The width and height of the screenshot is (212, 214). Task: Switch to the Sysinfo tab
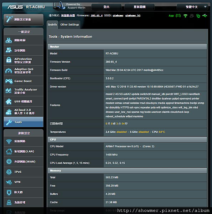click(52, 25)
